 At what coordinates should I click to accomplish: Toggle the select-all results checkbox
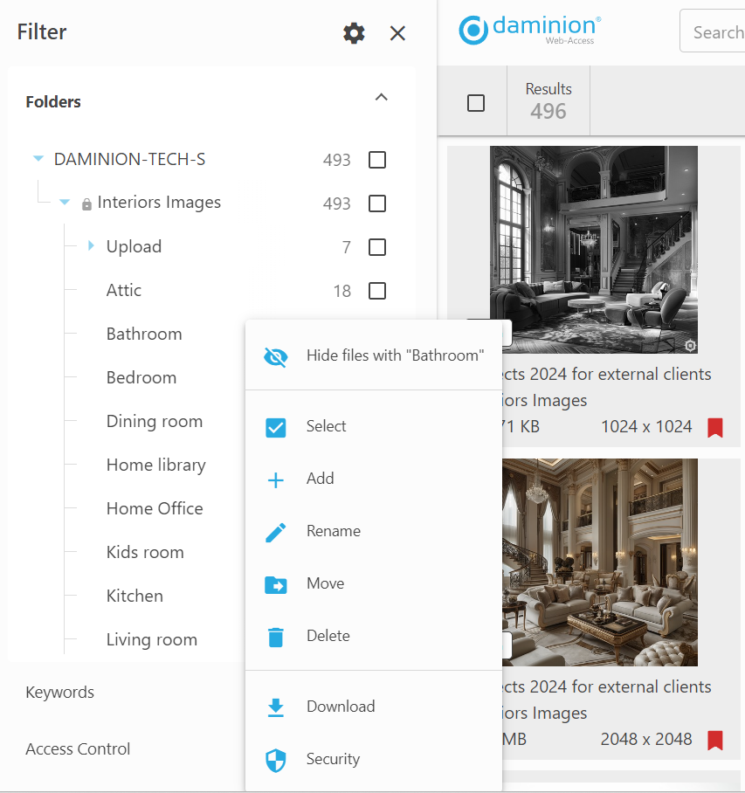coord(476,103)
